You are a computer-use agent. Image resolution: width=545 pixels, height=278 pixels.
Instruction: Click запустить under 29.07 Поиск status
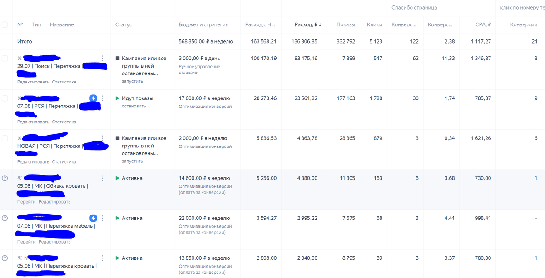click(x=132, y=81)
